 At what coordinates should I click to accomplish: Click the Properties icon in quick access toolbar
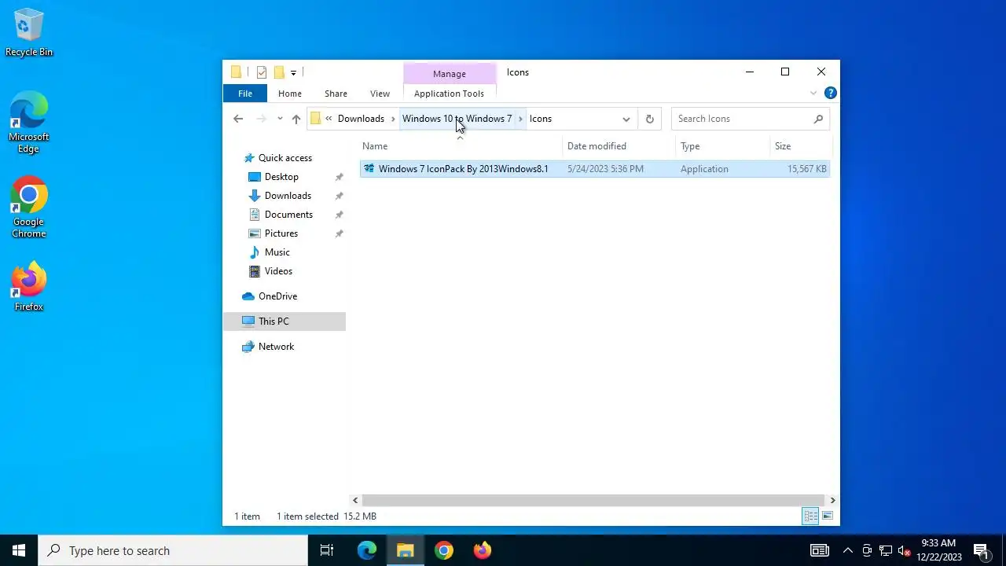(262, 72)
